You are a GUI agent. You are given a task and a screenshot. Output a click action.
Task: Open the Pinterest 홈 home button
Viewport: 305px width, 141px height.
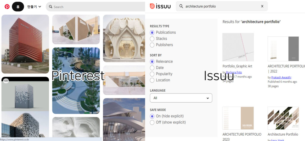(18, 7)
